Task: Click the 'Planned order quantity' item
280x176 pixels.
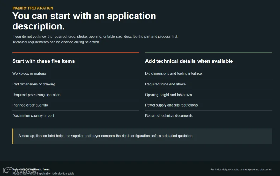Action: (76, 105)
